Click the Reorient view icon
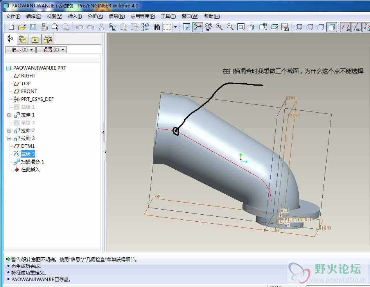Screen dimensions: 370x287 [252, 27]
